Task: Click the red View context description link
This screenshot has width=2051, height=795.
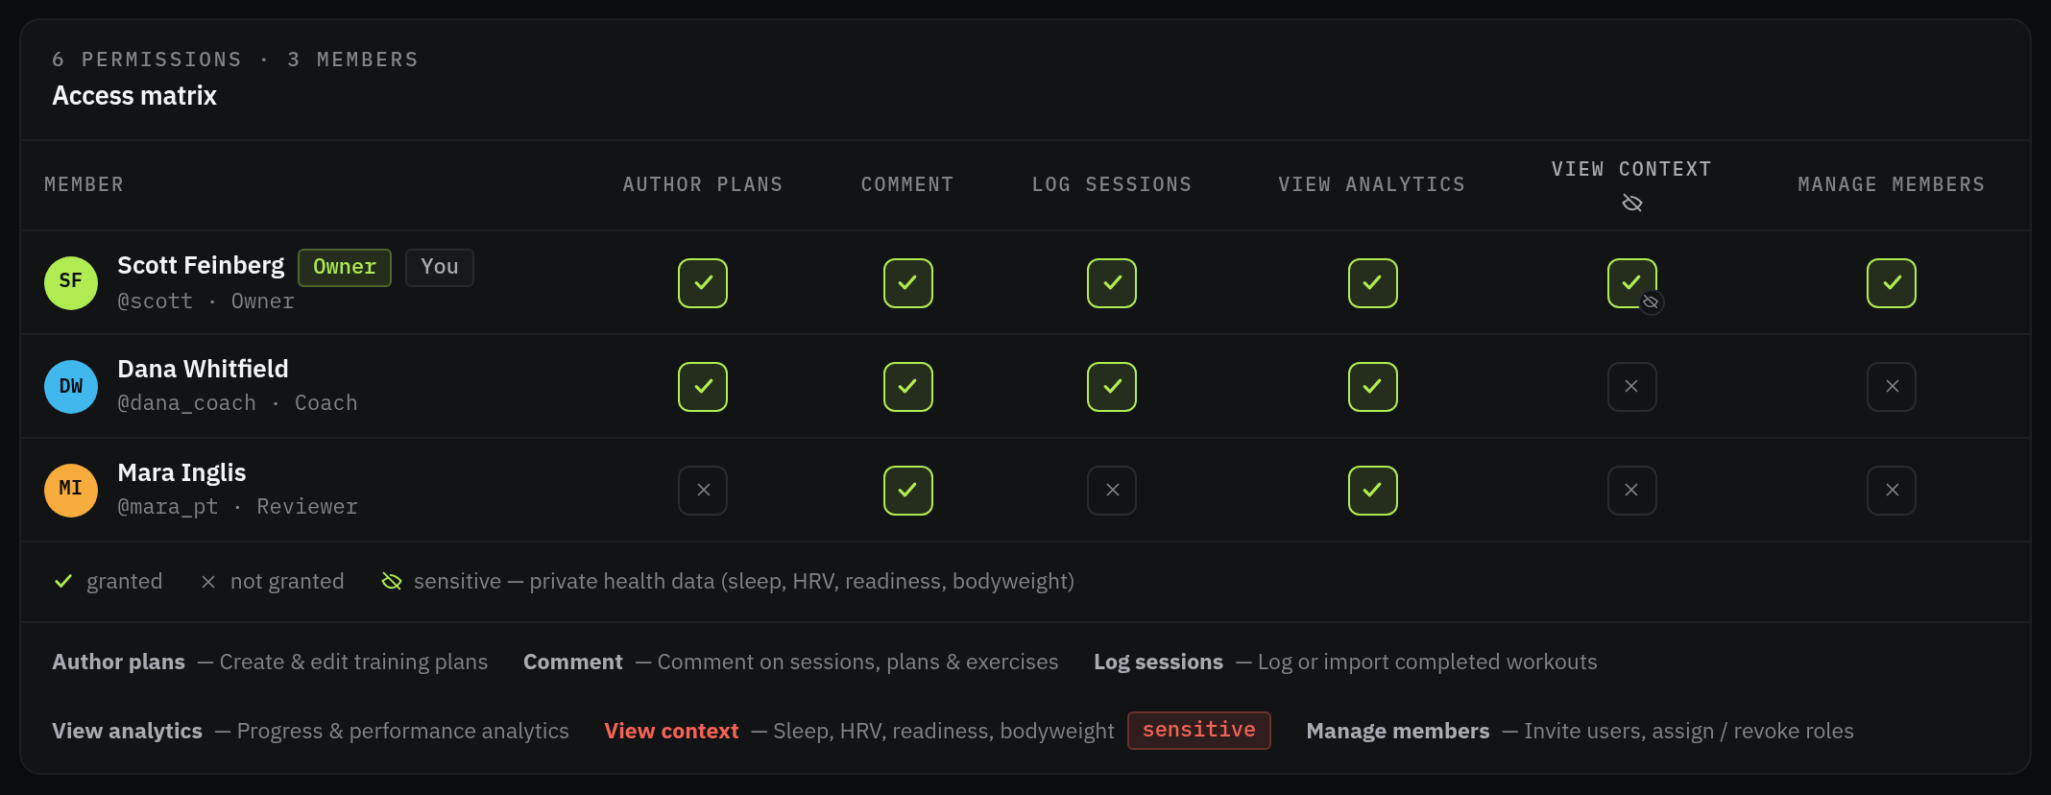Action: tap(671, 731)
